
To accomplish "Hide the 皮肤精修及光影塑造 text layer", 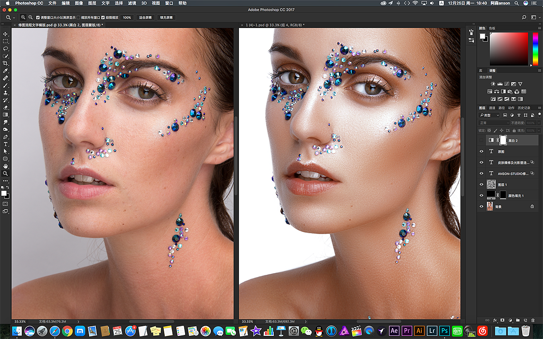I will coord(481,162).
